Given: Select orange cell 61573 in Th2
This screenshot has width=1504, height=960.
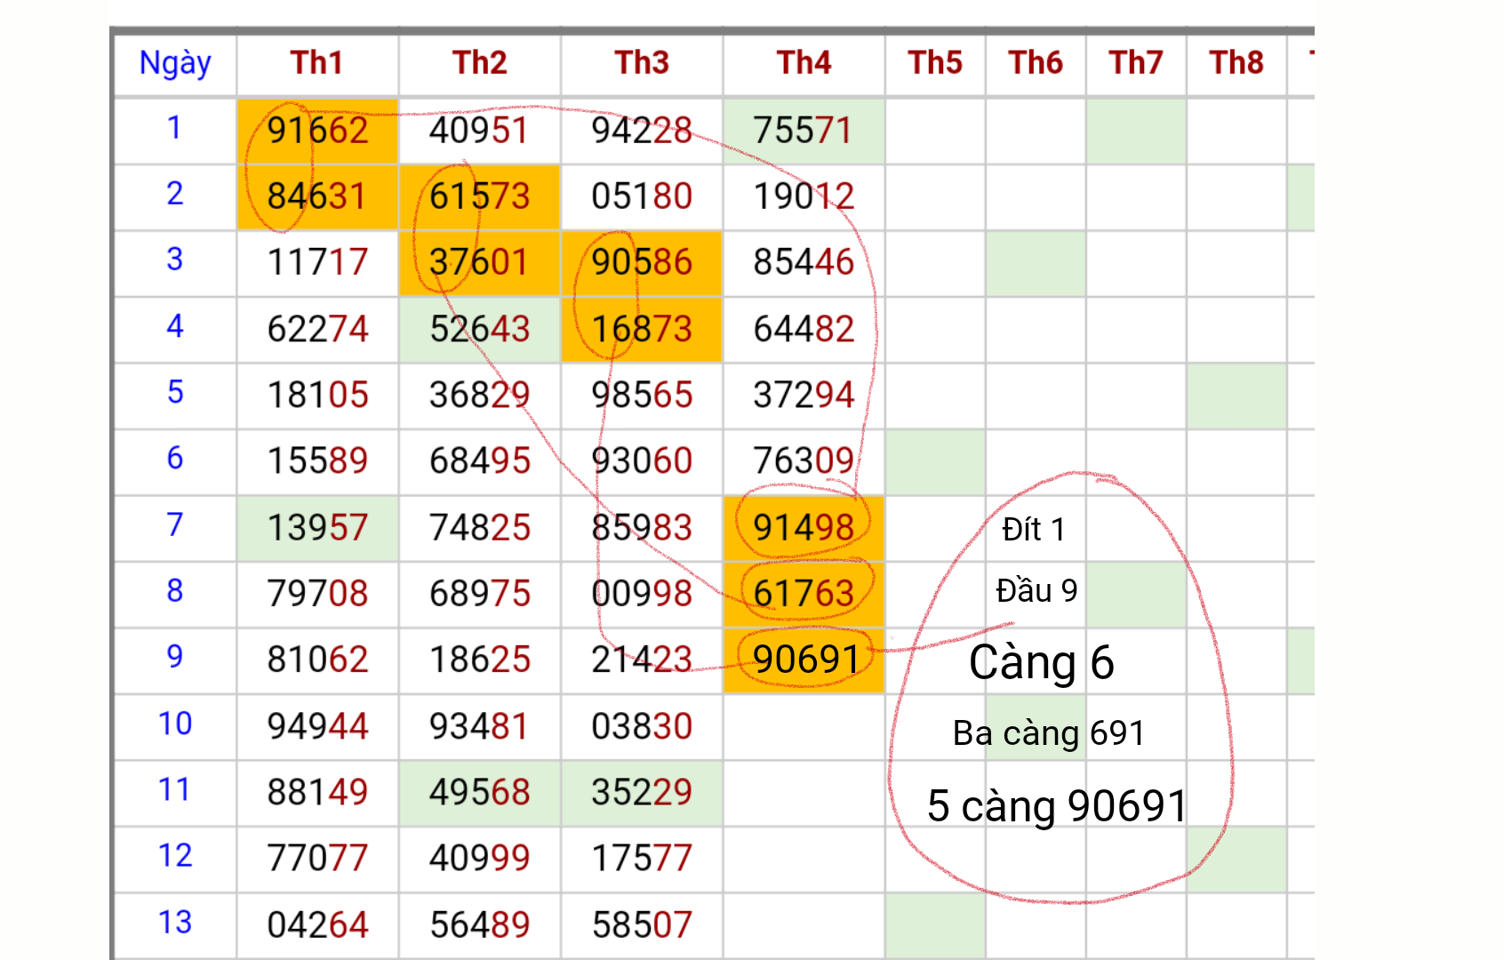Looking at the screenshot, I should (480, 196).
